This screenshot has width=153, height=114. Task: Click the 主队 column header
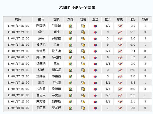(41, 19)
